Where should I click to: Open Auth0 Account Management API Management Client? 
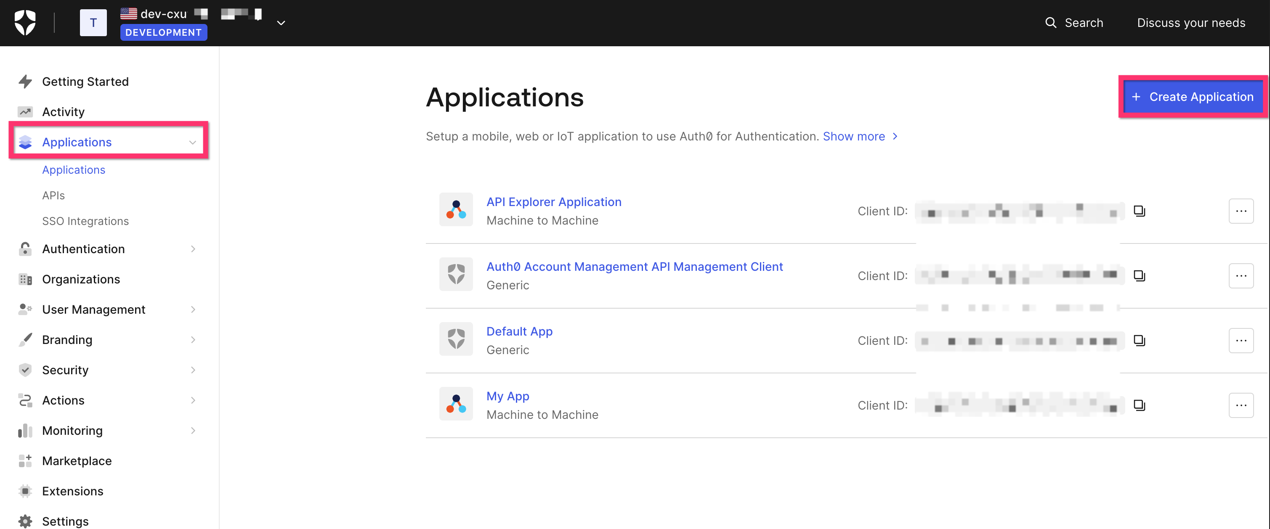click(x=635, y=267)
